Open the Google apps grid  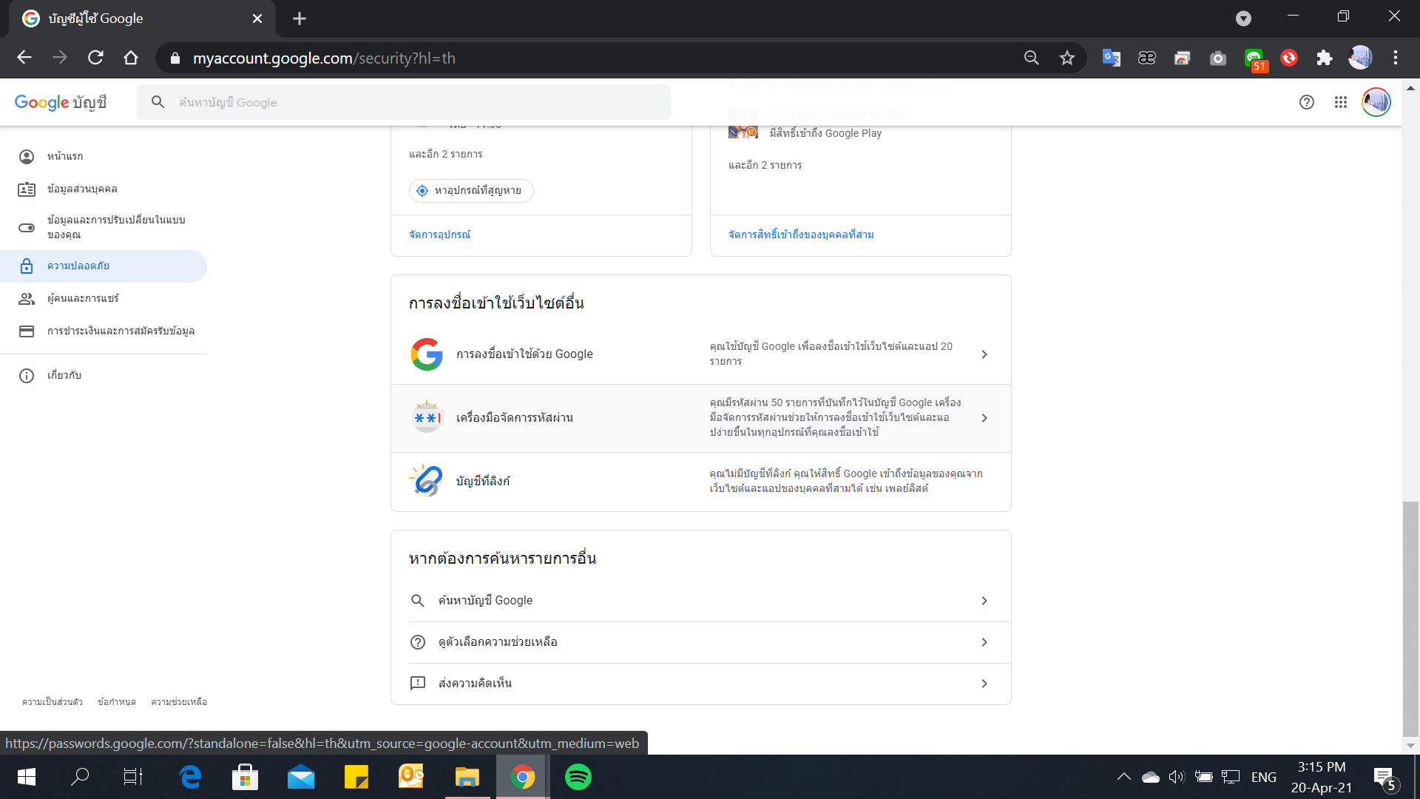(1340, 102)
